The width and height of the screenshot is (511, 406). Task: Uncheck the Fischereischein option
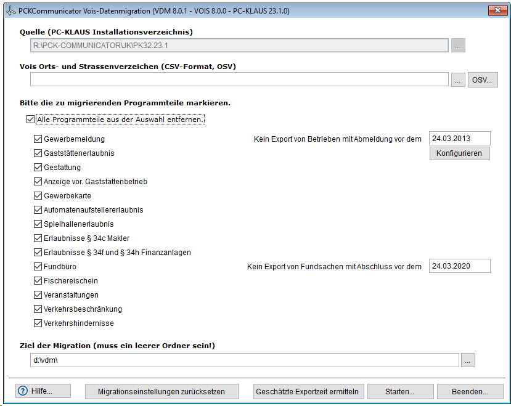[38, 281]
